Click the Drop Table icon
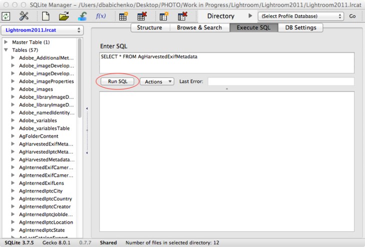The image size is (365, 247). (141, 16)
